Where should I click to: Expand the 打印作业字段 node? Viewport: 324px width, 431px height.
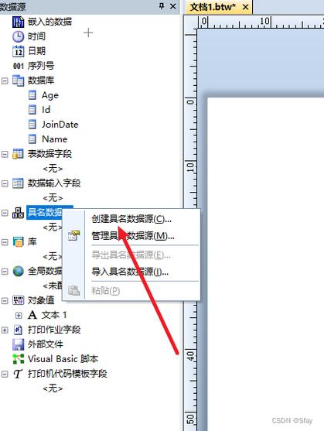pyautogui.click(x=5, y=330)
